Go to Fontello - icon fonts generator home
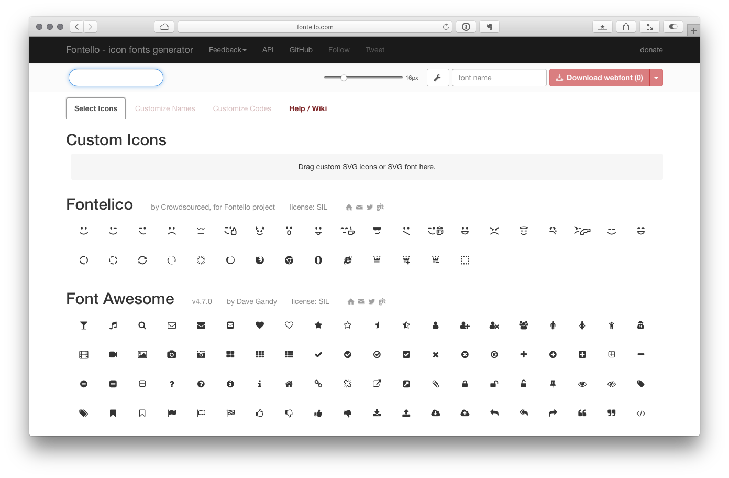The width and height of the screenshot is (729, 478). (129, 50)
